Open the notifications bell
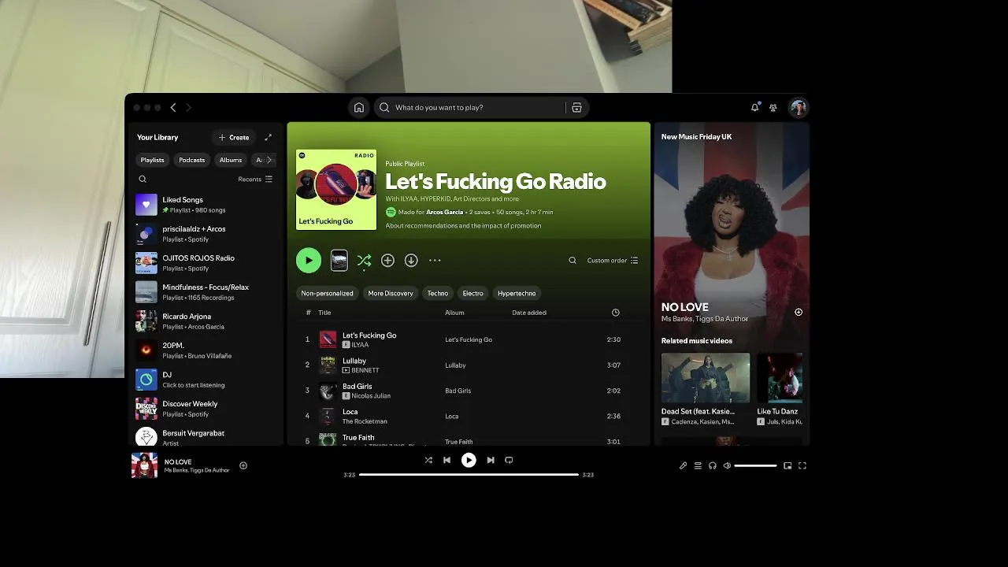1008x567 pixels. (754, 108)
